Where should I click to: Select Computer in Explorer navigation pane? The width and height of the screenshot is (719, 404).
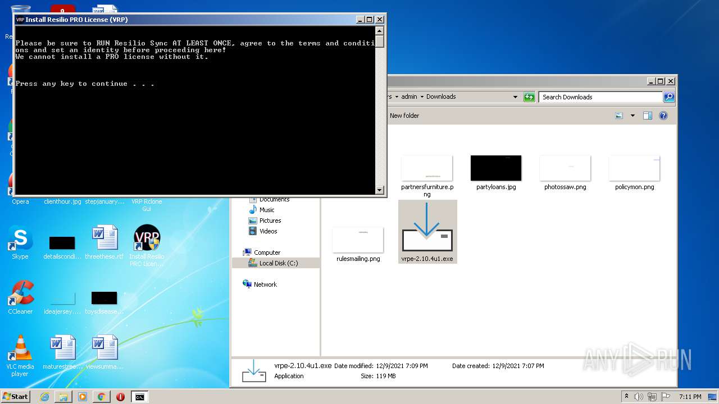(267, 252)
